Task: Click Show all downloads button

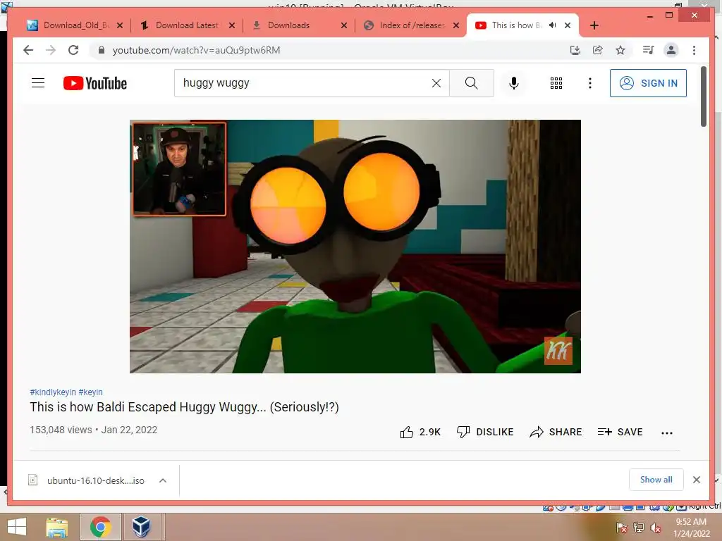Action: (x=656, y=480)
